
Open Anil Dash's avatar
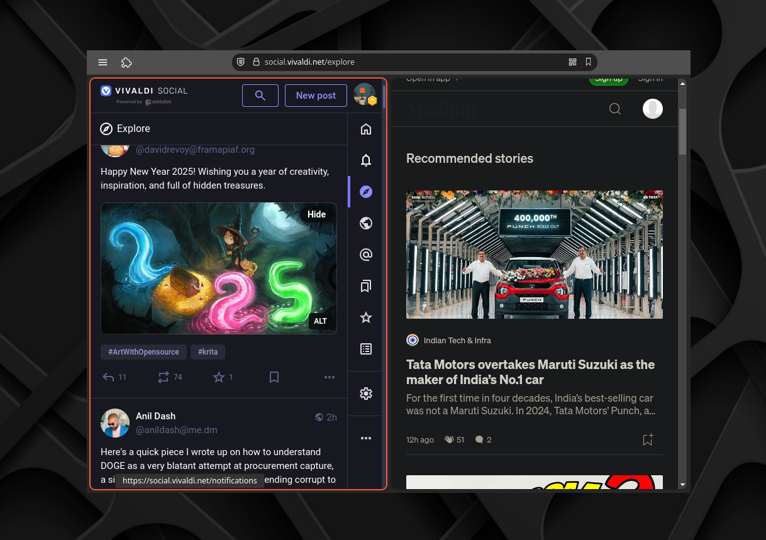tap(115, 423)
